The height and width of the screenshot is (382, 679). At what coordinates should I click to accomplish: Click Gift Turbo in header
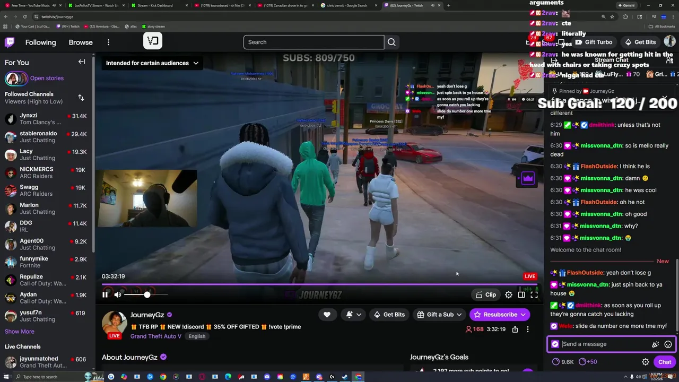click(x=593, y=42)
